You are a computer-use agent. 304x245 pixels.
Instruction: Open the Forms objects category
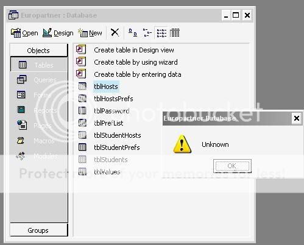[39, 95]
